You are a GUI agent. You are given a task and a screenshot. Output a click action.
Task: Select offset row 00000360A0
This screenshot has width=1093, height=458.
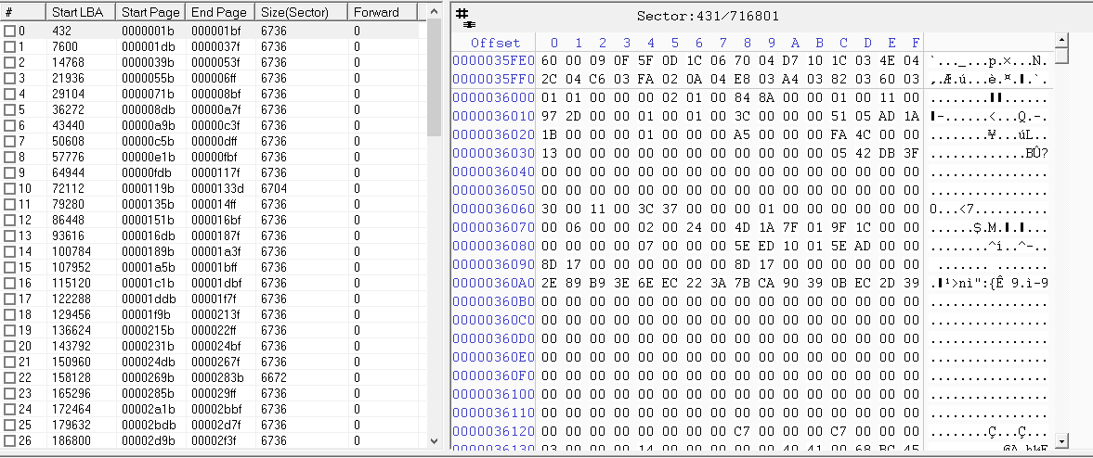[x=493, y=283]
